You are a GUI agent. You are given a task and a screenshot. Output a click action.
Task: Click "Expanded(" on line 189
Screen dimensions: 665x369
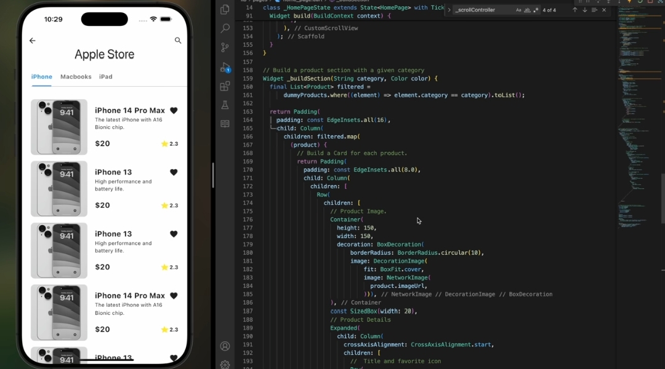[x=345, y=328]
